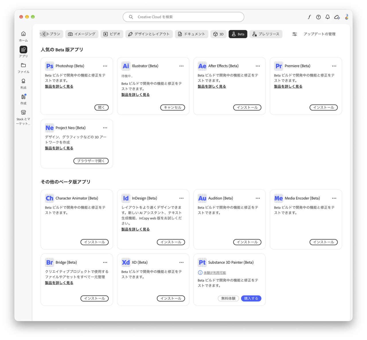This screenshot has width=367, height=340.
Task: Cancel the Illustrator (Beta) install with キャンセル
Action: pyautogui.click(x=173, y=108)
